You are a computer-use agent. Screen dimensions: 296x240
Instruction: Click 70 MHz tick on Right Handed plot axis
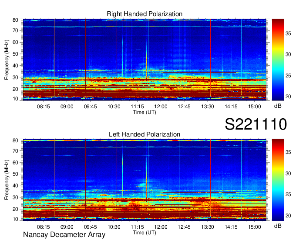pos(15,30)
